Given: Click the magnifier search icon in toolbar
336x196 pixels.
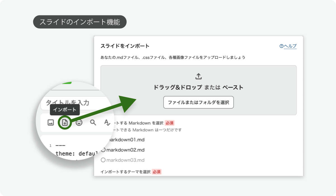Looking at the screenshot, I should coord(93,122).
